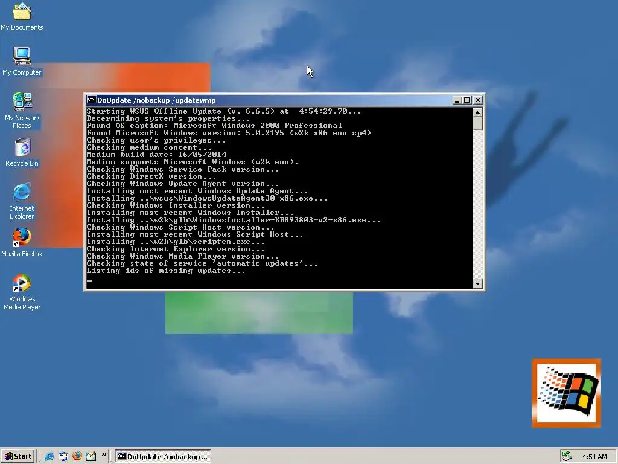618x464 pixels.
Task: Click the console scrollbar up arrow
Action: (478, 112)
